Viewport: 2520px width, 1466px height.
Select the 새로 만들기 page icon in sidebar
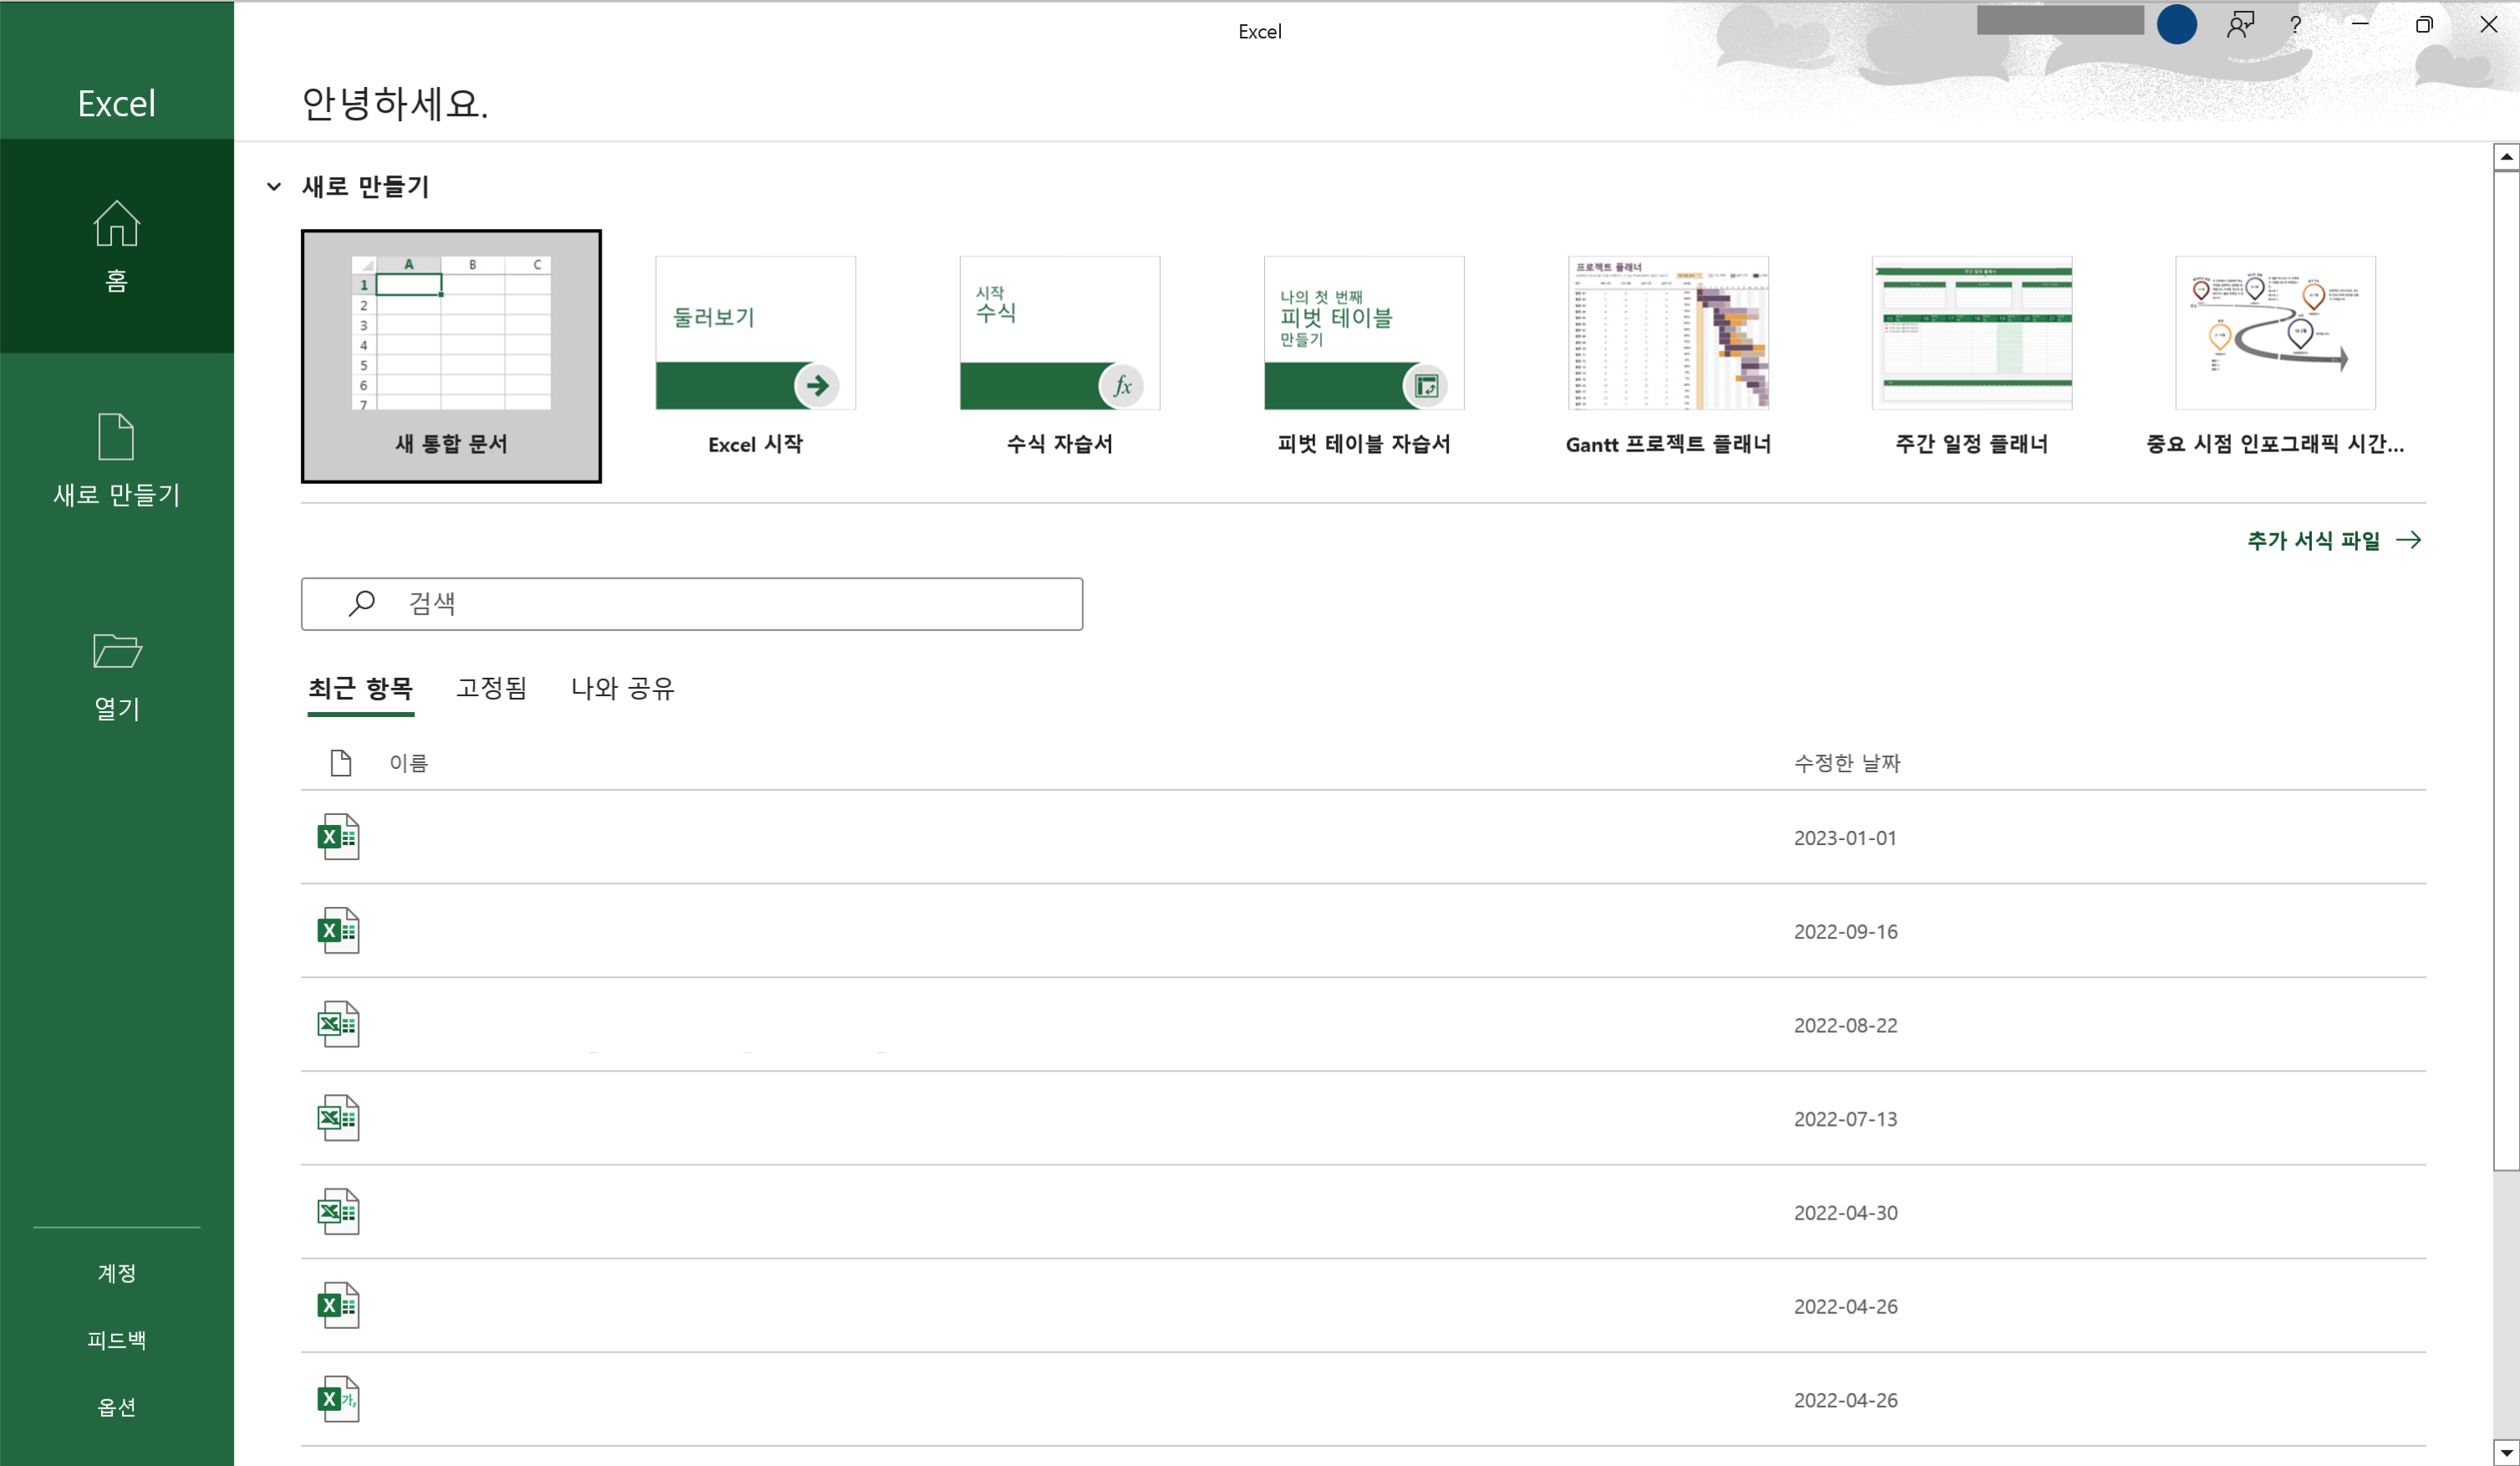pos(116,436)
